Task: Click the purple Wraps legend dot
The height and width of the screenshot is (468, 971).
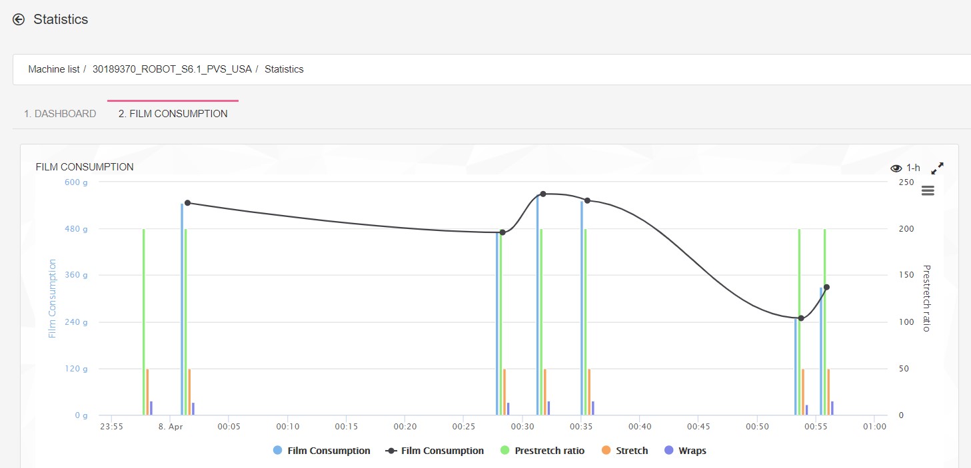Action: pyautogui.click(x=668, y=451)
